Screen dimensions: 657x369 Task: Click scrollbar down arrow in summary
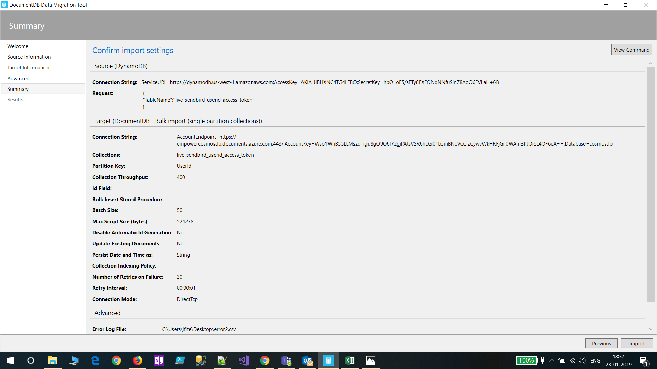pyautogui.click(x=650, y=329)
